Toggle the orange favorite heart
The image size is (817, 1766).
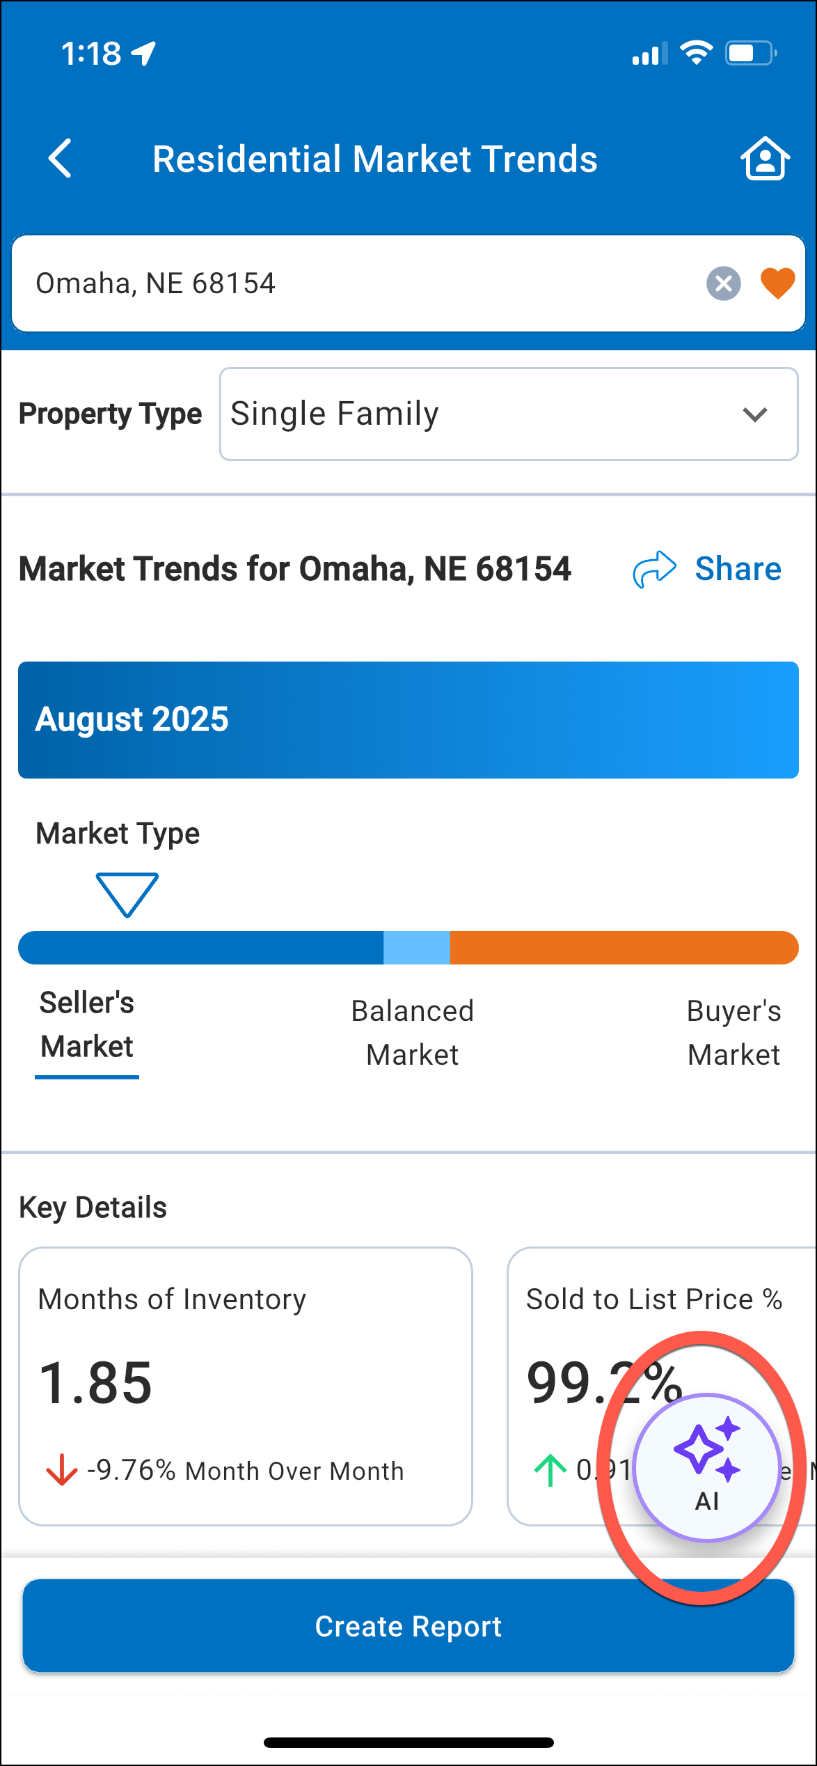tap(777, 283)
